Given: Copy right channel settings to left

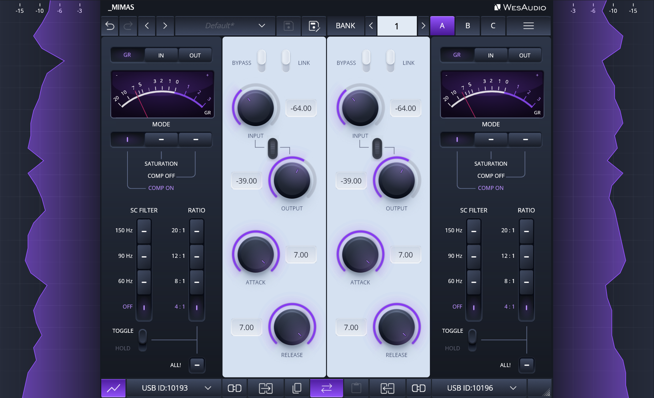Looking at the screenshot, I should (x=388, y=388).
